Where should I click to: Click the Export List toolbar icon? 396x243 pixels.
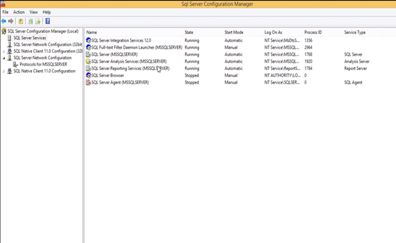pyautogui.click(x=38, y=21)
